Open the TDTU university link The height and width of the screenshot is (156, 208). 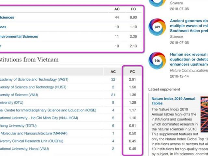(18, 126)
